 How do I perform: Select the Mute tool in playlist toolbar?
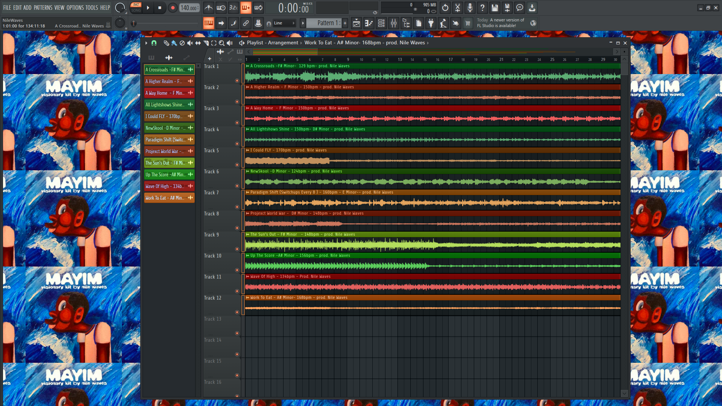[x=190, y=43]
